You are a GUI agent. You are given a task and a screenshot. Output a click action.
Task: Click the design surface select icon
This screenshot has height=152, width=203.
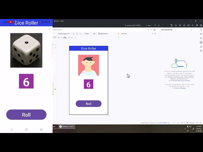point(74,34)
